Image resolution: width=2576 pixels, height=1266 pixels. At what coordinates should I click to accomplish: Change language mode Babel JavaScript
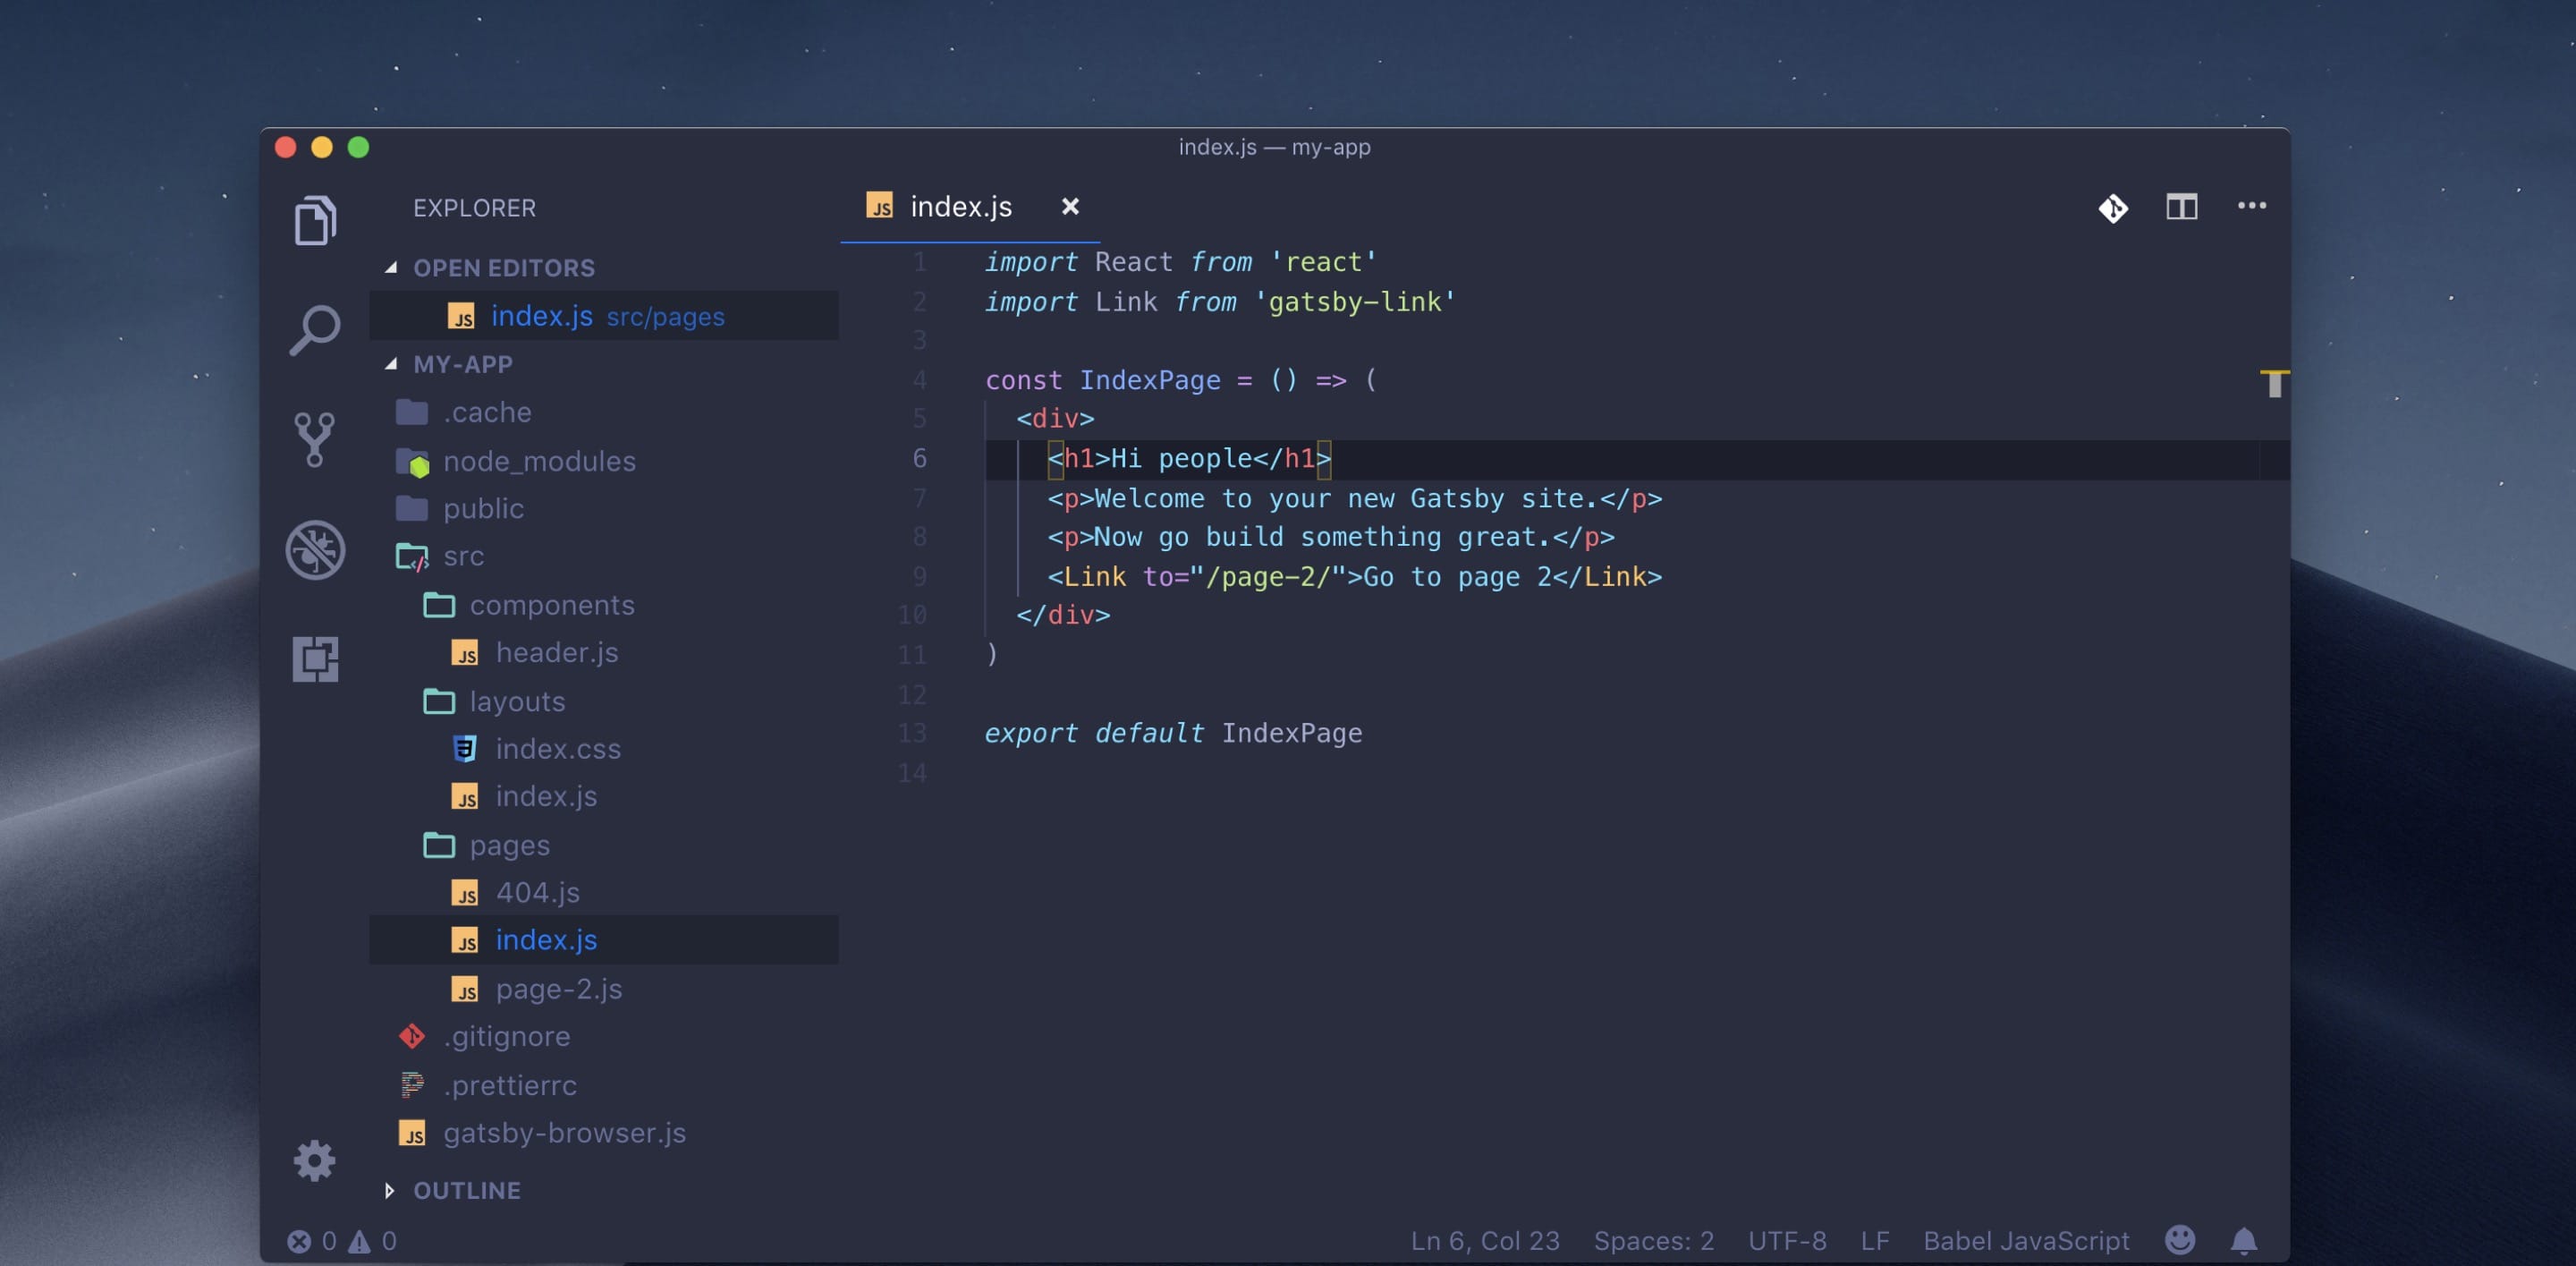2026,1240
